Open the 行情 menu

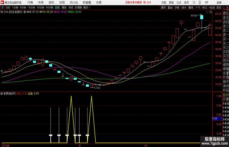point(30,2)
